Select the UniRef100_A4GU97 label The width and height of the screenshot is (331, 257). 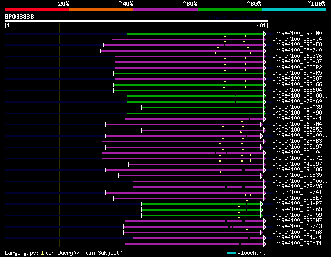(297, 164)
